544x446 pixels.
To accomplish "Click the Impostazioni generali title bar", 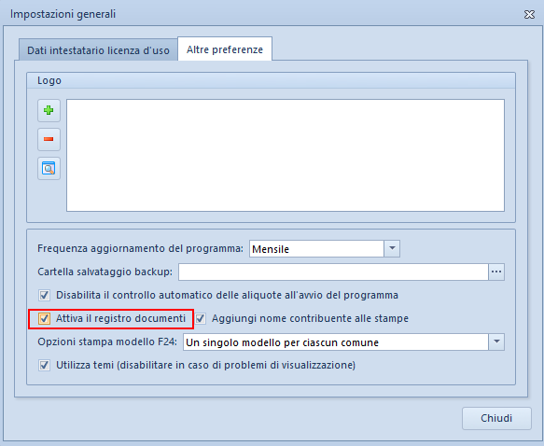I will 264,14.
